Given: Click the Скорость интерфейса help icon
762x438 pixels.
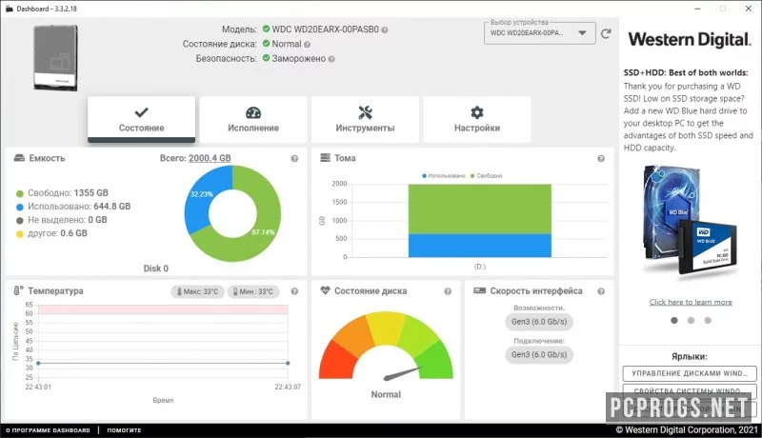Looking at the screenshot, I should 601,291.
